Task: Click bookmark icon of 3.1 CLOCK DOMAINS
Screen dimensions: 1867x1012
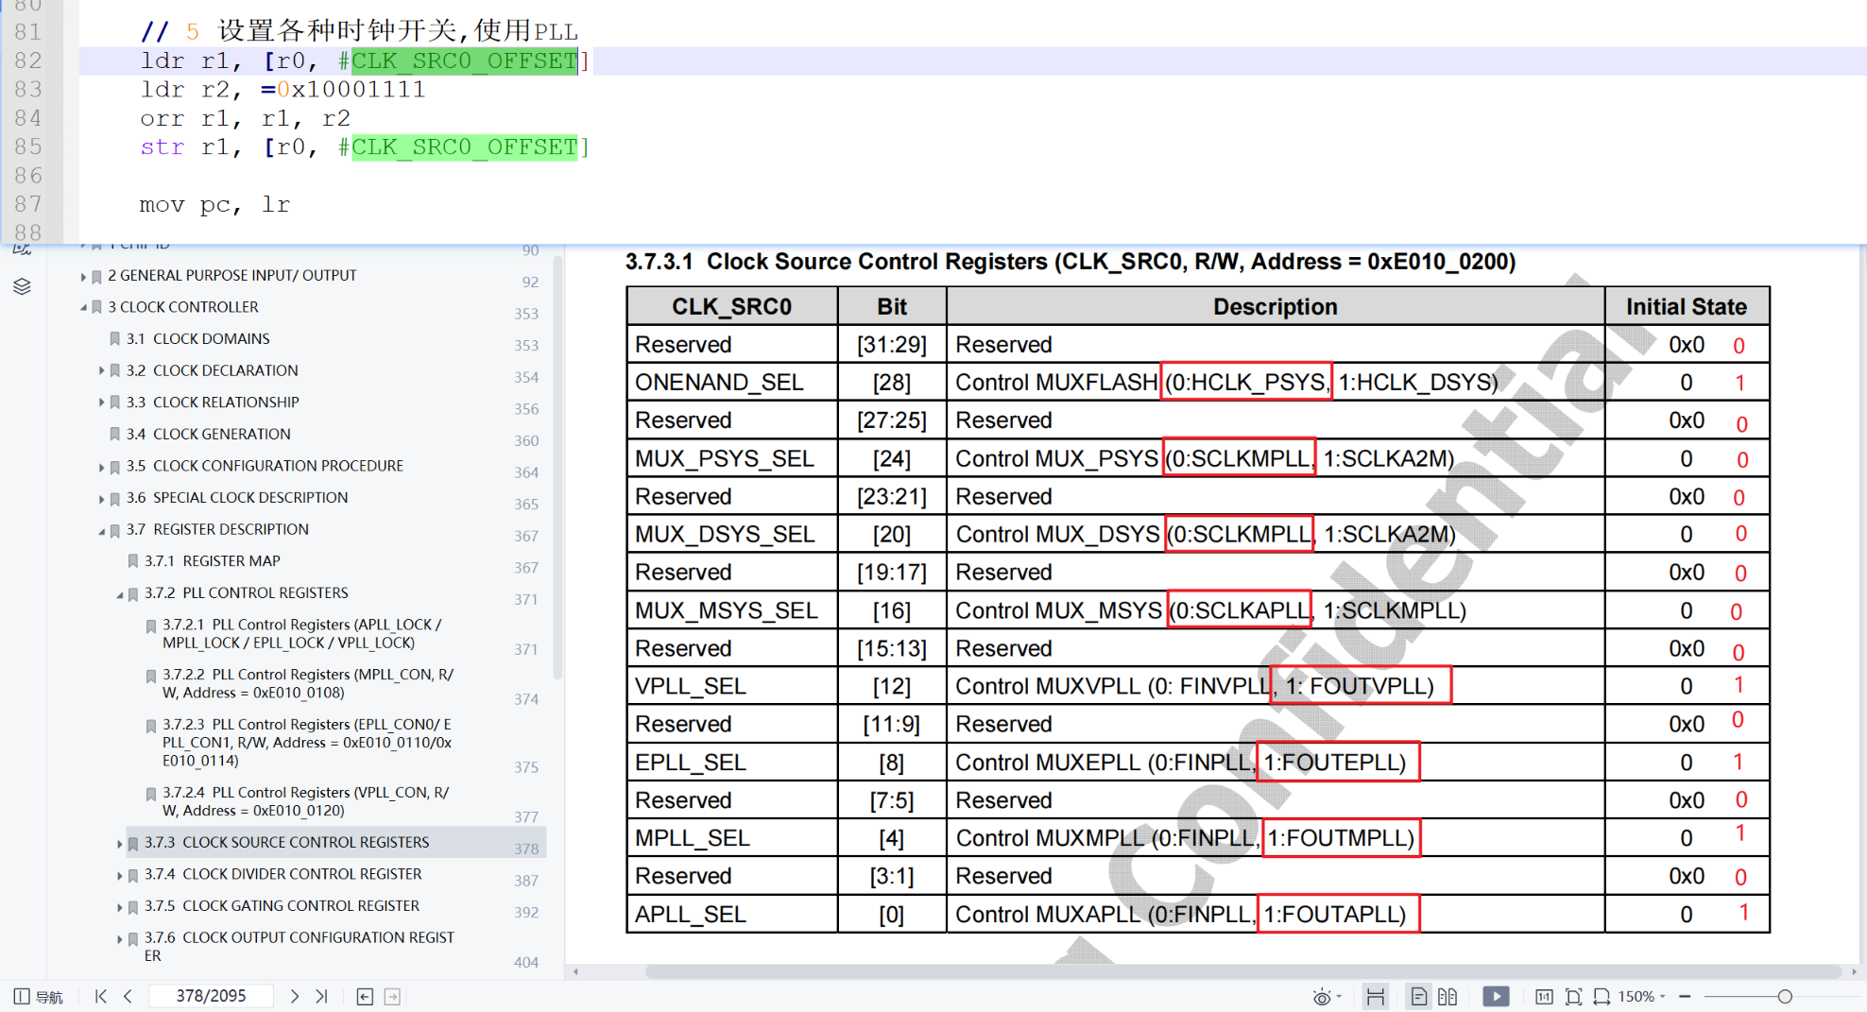Action: pos(114,339)
